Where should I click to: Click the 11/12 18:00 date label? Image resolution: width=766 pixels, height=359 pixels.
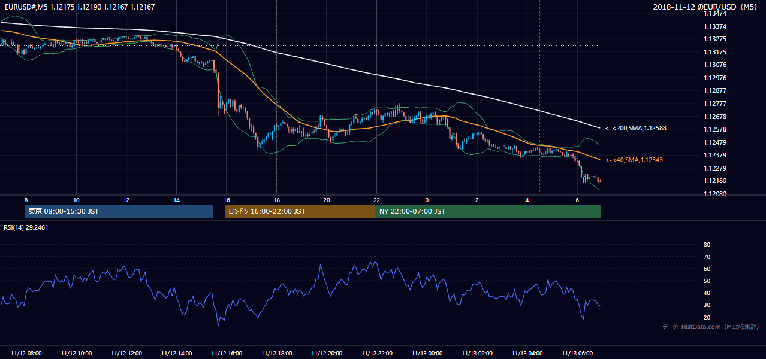[x=277, y=354]
